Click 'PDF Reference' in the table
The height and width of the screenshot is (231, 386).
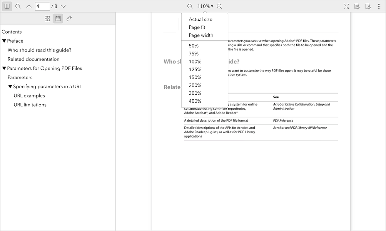pyautogui.click(x=283, y=121)
